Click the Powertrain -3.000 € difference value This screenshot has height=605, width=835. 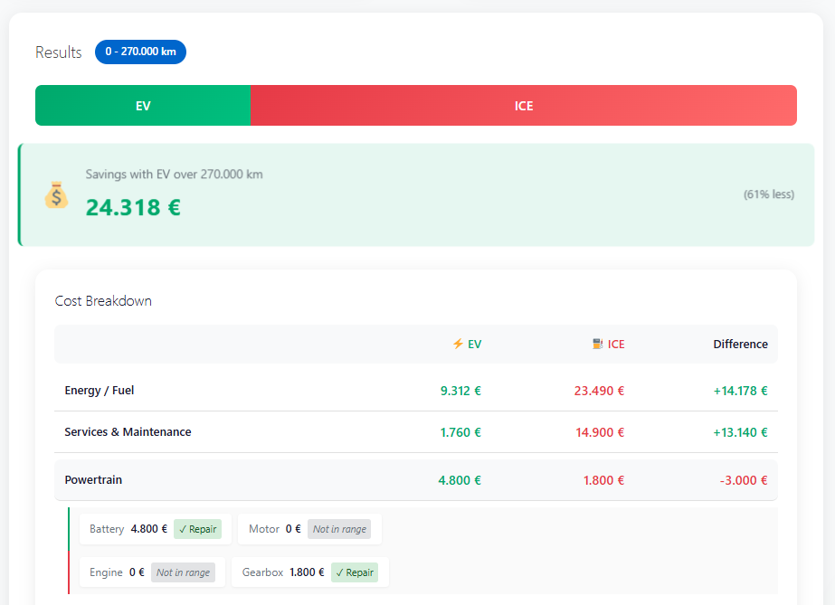click(x=744, y=480)
